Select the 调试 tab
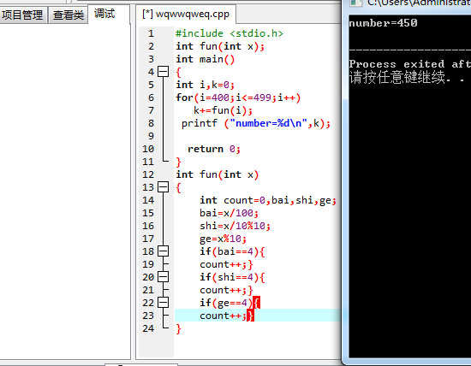Viewport: 471px width, 366px height. [x=104, y=14]
